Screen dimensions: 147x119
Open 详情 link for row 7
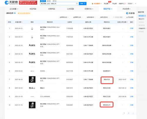pyautogui.click(x=131, y=79)
